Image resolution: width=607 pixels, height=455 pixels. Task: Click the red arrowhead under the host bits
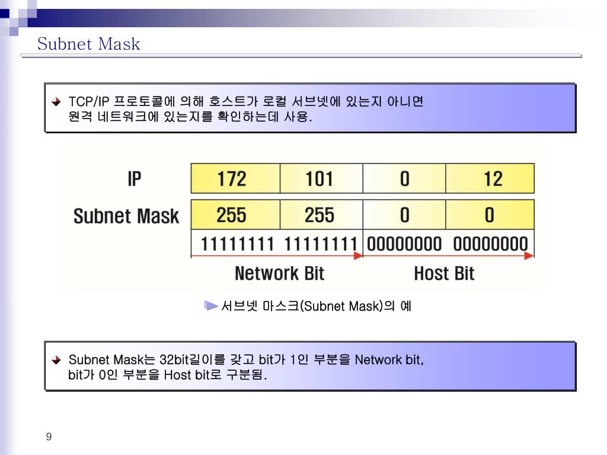(529, 256)
